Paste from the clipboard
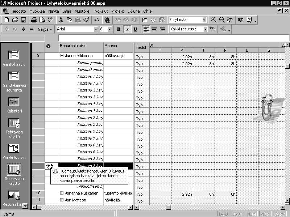 78,20
